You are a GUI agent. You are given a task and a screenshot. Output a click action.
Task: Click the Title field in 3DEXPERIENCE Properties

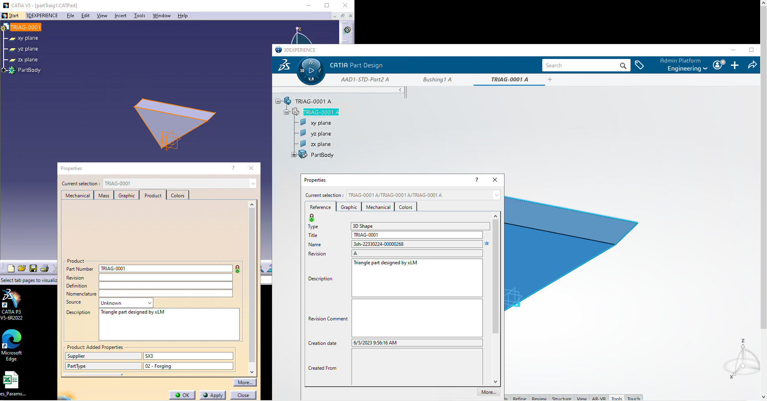tap(417, 235)
